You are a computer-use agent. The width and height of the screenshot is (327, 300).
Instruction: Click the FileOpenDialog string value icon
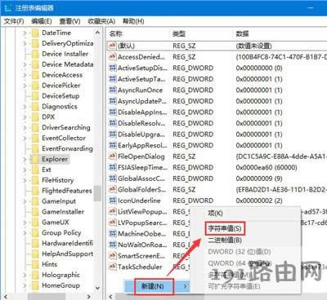112,157
